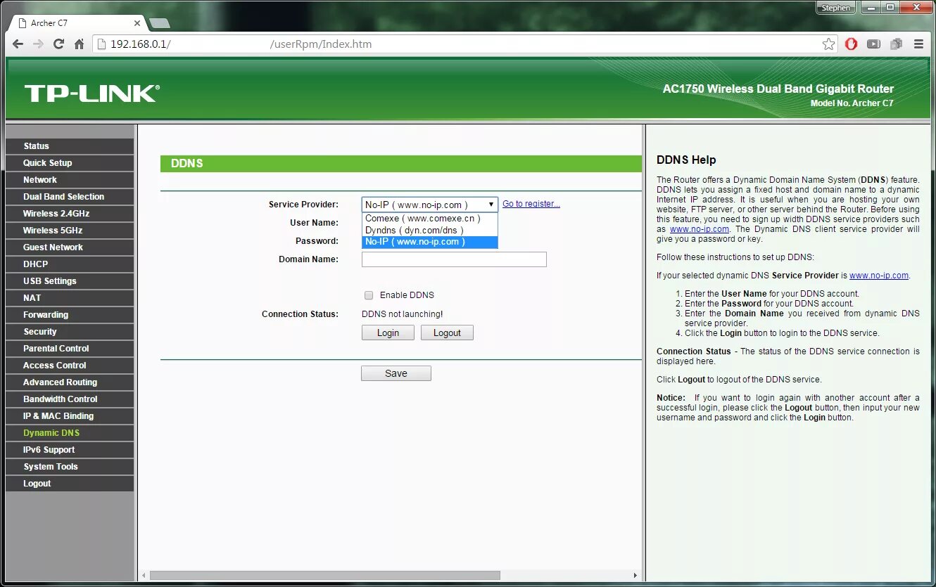Choose No-IP ( www.no-ip.com ) list option

coord(430,242)
